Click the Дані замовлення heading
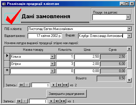Image resolution: width=136 pixels, height=105 pixels. pyautogui.click(x=46, y=16)
